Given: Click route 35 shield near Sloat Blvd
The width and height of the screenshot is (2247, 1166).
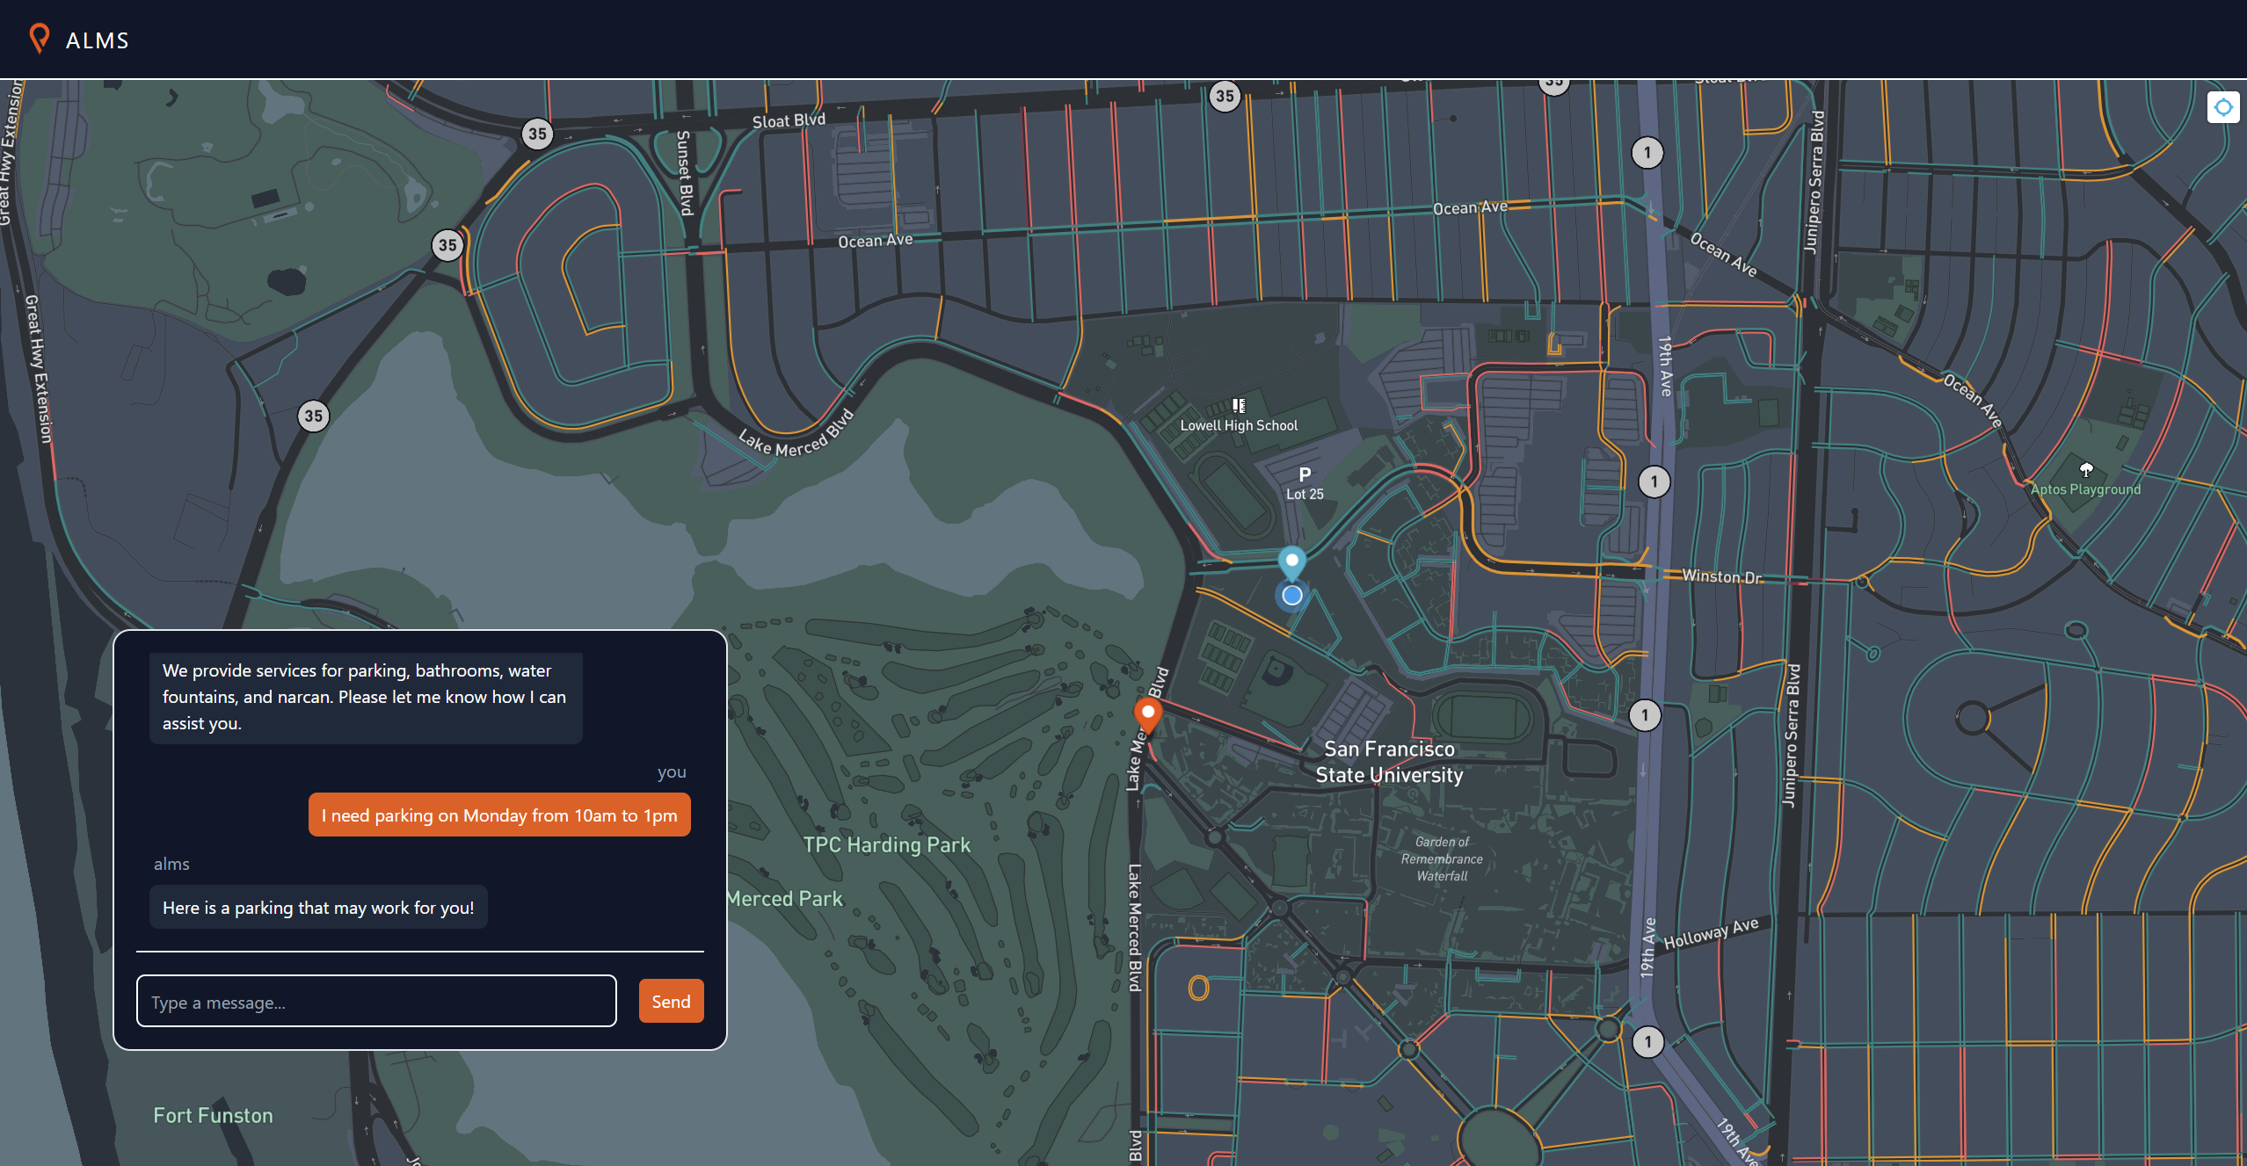Looking at the screenshot, I should click(537, 134).
